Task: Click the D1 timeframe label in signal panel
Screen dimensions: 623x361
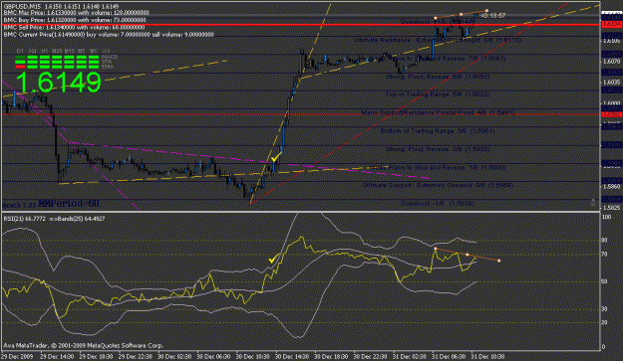Action: pyautogui.click(x=20, y=51)
